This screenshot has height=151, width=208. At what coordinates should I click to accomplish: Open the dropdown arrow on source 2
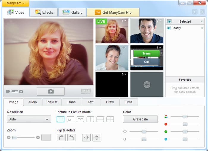(x=160, y=21)
